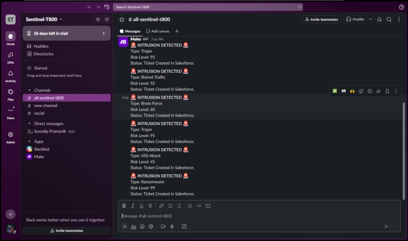Open Huddle options dropdown arrow

[370, 19]
